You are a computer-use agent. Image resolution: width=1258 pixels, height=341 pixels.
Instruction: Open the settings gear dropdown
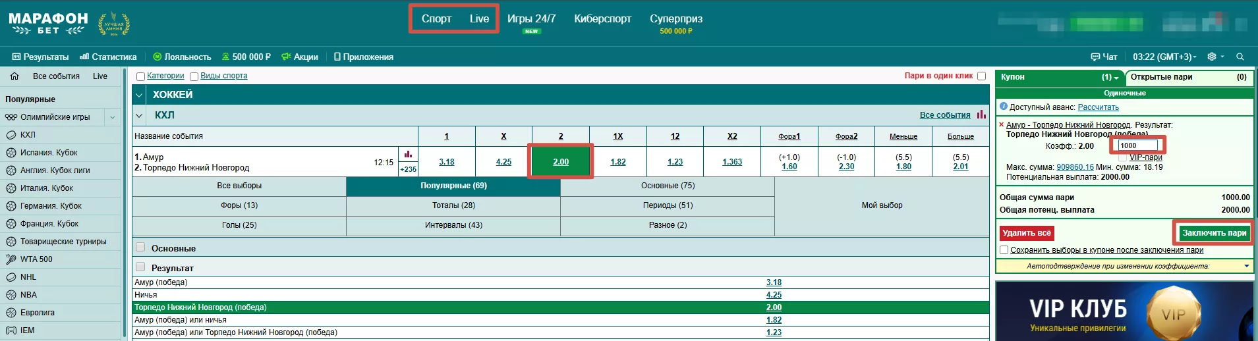pyautogui.click(x=1215, y=57)
